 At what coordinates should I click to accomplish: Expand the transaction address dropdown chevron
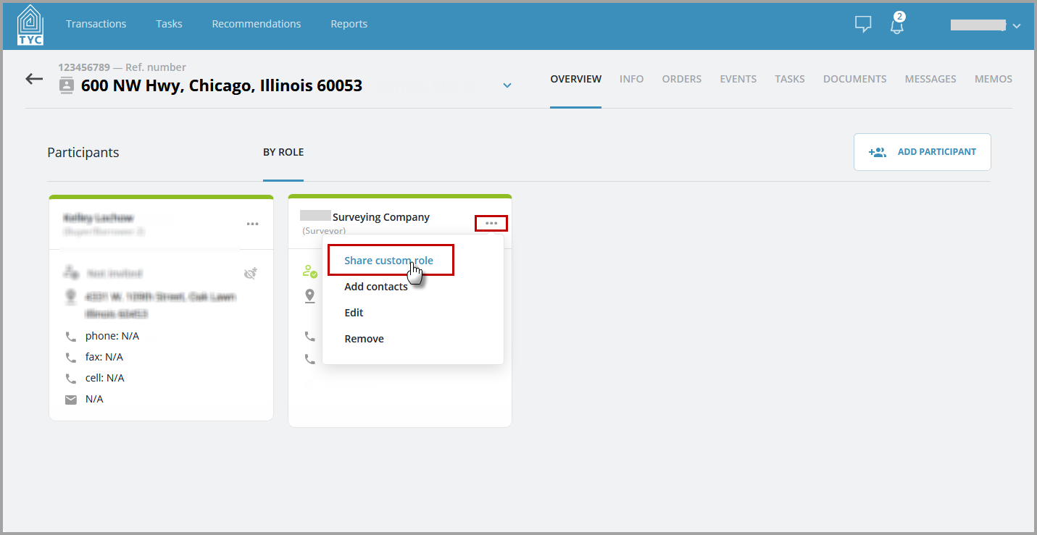point(507,85)
